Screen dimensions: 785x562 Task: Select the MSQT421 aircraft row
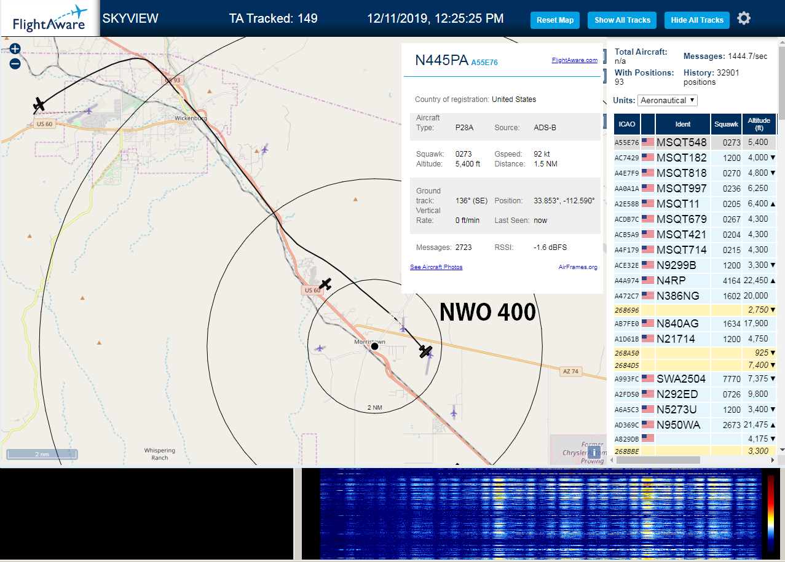(695, 235)
